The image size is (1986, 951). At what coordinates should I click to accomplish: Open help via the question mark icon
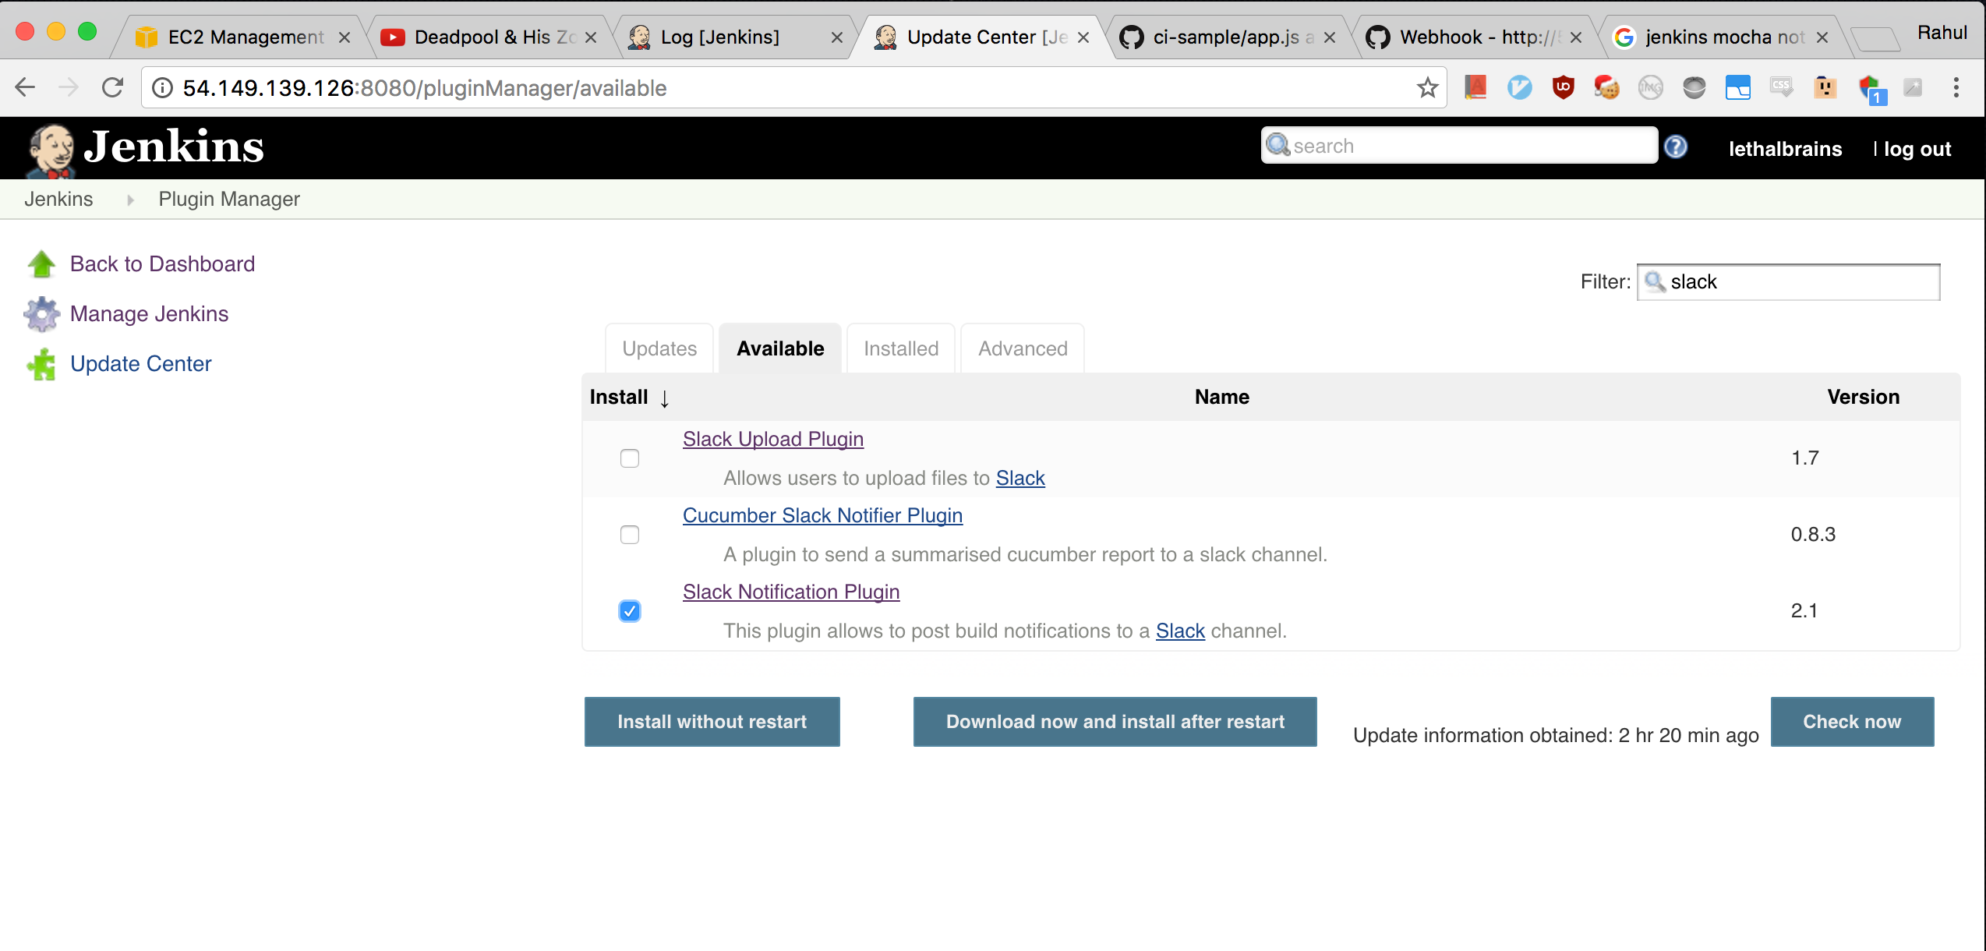pyautogui.click(x=1675, y=146)
